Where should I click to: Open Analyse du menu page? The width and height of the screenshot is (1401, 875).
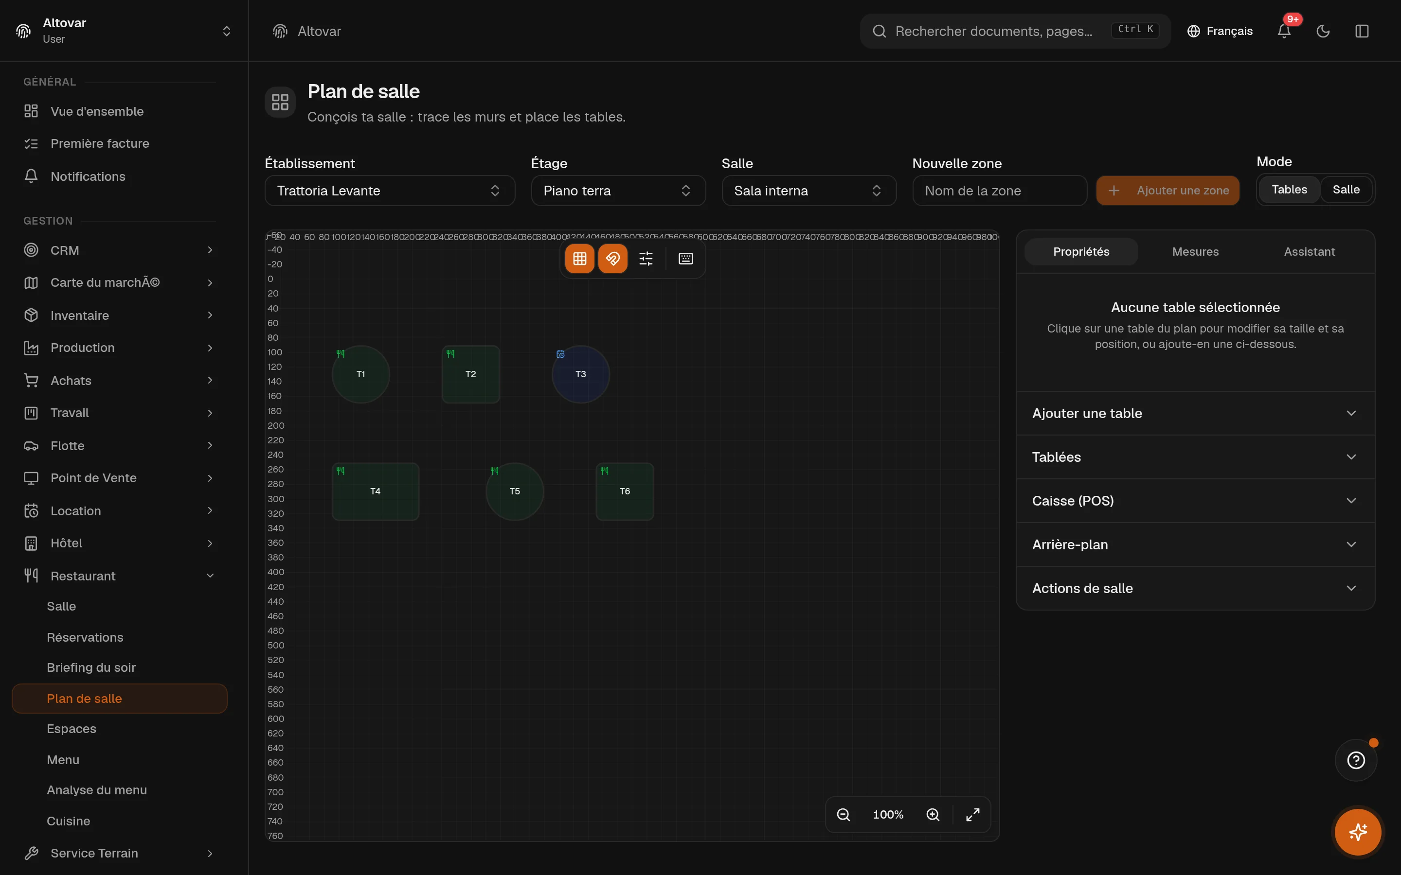pyautogui.click(x=119, y=790)
